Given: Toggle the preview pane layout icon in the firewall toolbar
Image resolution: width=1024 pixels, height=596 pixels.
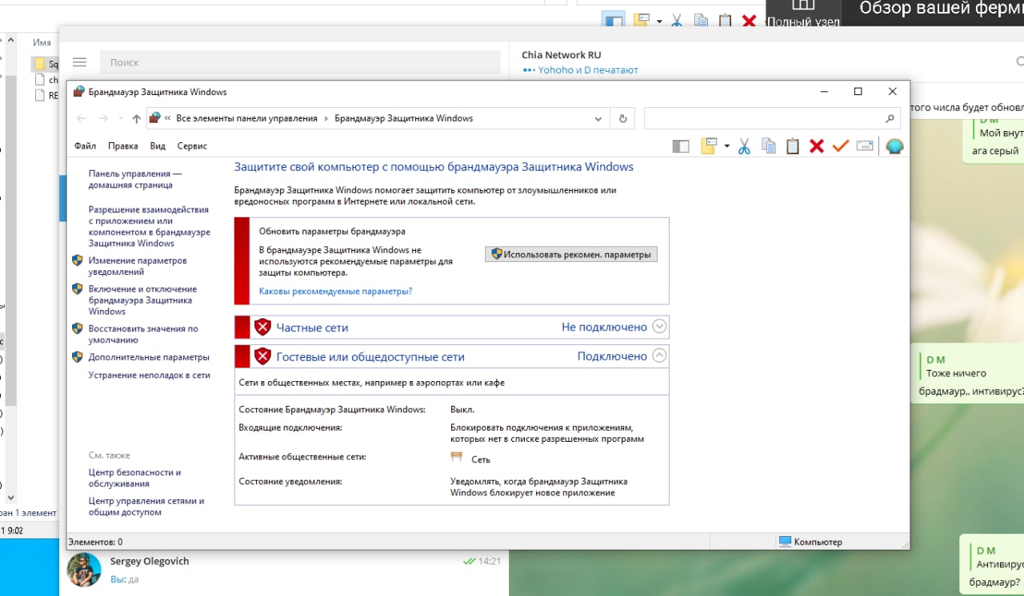Looking at the screenshot, I should [x=681, y=146].
